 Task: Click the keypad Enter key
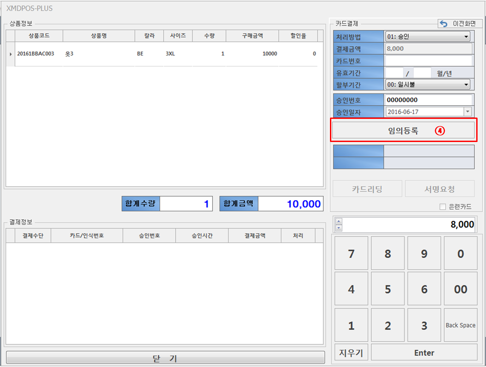click(424, 353)
